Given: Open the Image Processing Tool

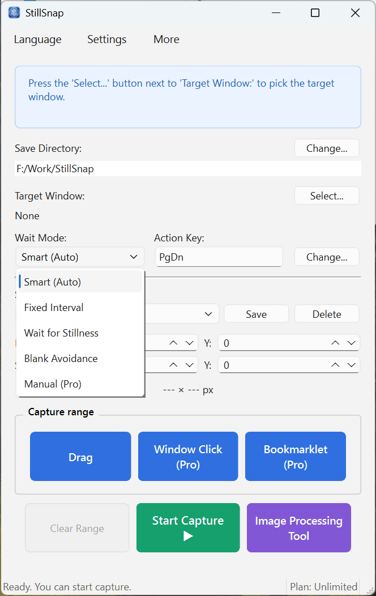Looking at the screenshot, I should coord(299,528).
